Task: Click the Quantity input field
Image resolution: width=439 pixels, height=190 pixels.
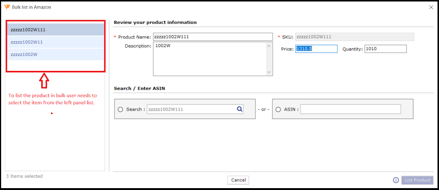Action: coord(385,49)
